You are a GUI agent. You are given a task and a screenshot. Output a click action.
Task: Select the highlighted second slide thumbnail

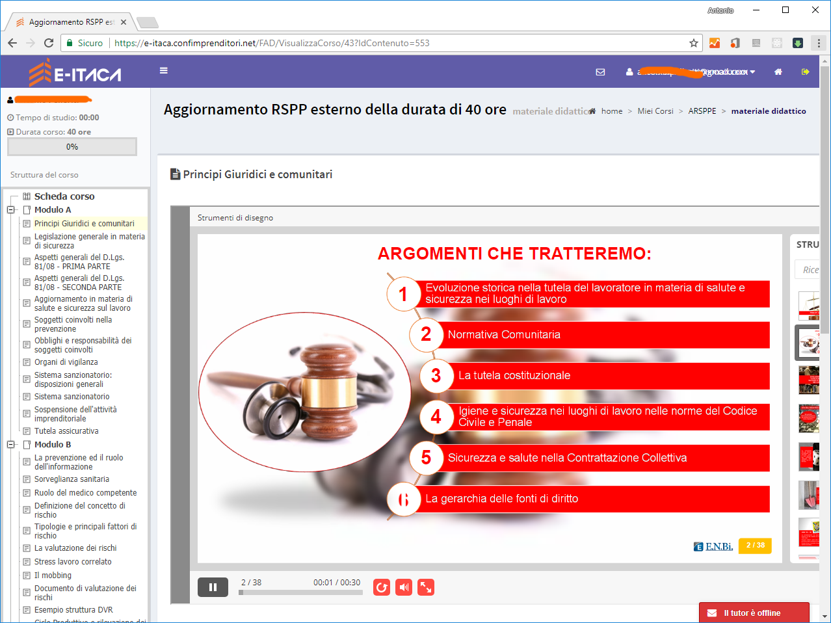[808, 343]
